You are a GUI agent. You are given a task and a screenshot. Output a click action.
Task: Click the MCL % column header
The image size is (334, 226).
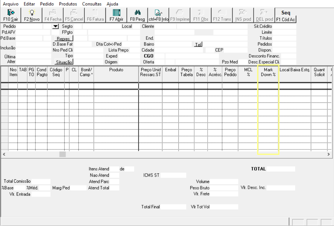click(x=248, y=74)
